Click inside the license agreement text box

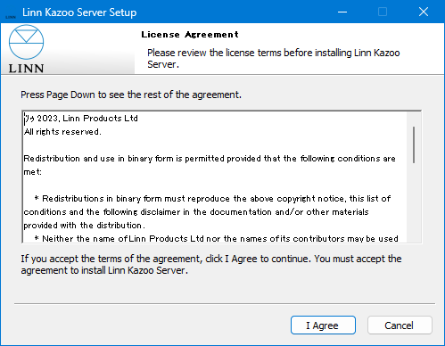pos(215,177)
